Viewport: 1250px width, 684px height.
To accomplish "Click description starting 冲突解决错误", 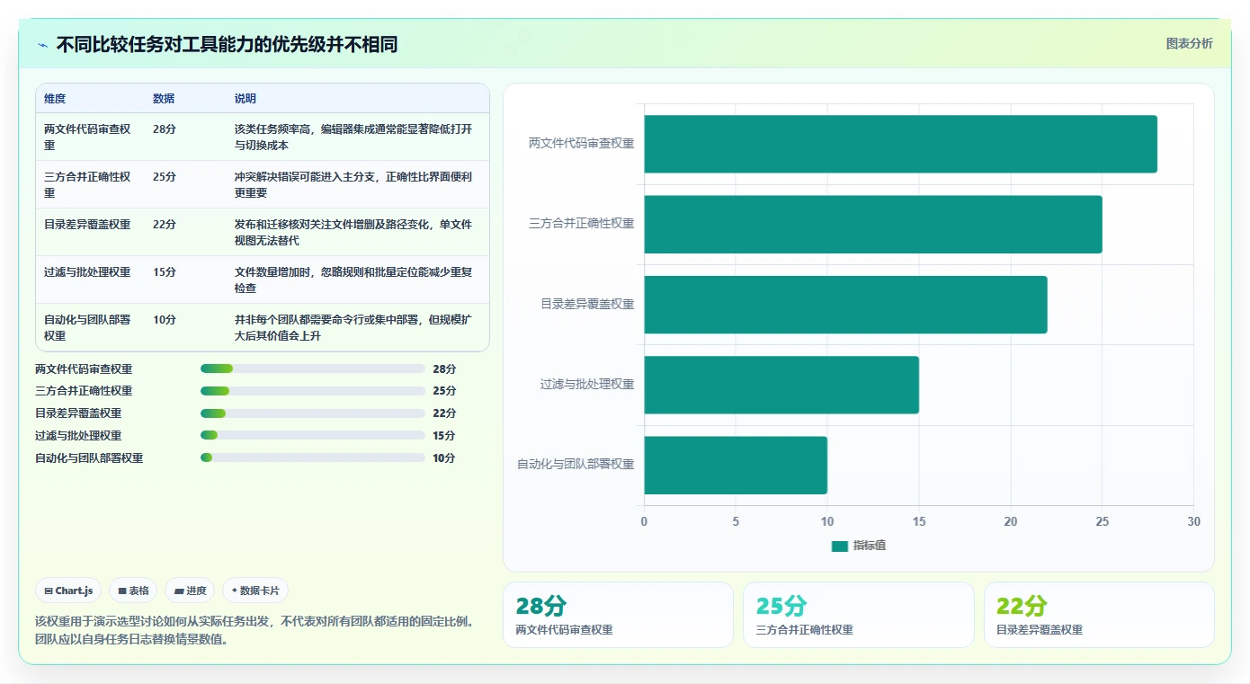I will point(353,184).
